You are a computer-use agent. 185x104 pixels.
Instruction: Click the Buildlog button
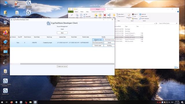(109, 46)
